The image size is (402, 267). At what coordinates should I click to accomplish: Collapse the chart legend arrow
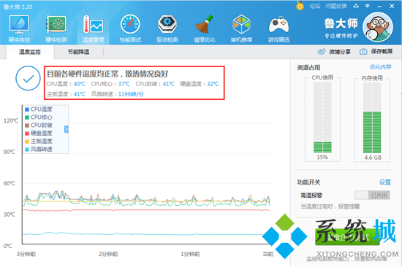click(66, 129)
